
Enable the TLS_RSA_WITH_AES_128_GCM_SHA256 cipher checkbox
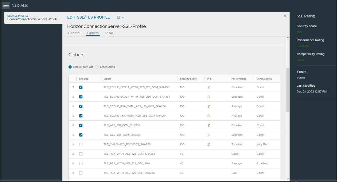click(x=81, y=154)
